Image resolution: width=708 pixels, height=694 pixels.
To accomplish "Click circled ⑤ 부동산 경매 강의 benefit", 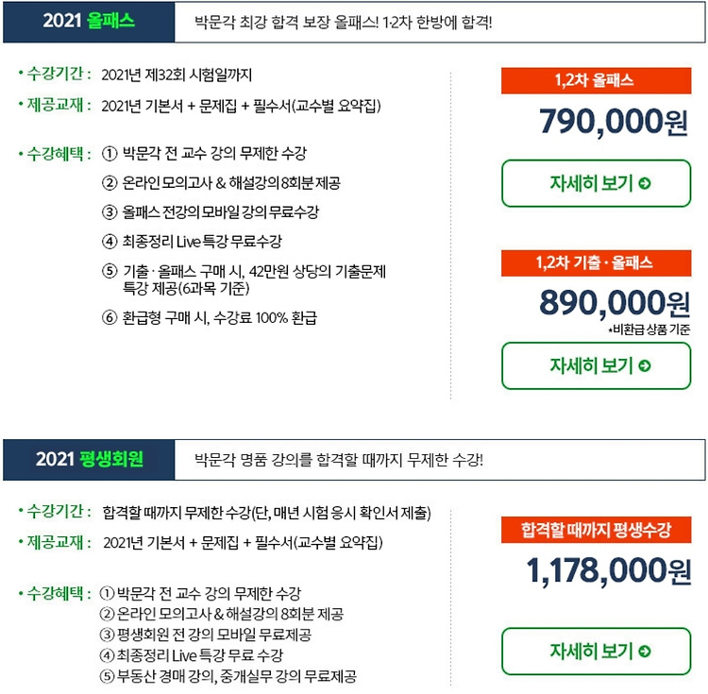I will (x=228, y=676).
